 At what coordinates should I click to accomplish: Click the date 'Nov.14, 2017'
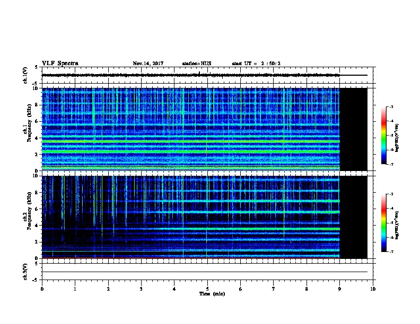[x=148, y=64]
